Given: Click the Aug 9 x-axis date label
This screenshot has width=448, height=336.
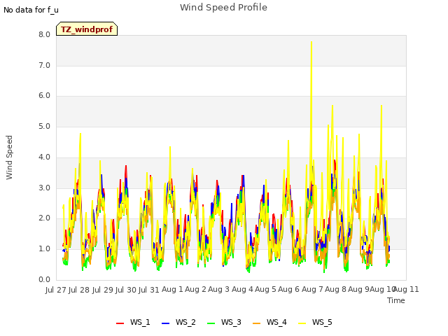Looking at the screenshot, I should click(x=358, y=289).
